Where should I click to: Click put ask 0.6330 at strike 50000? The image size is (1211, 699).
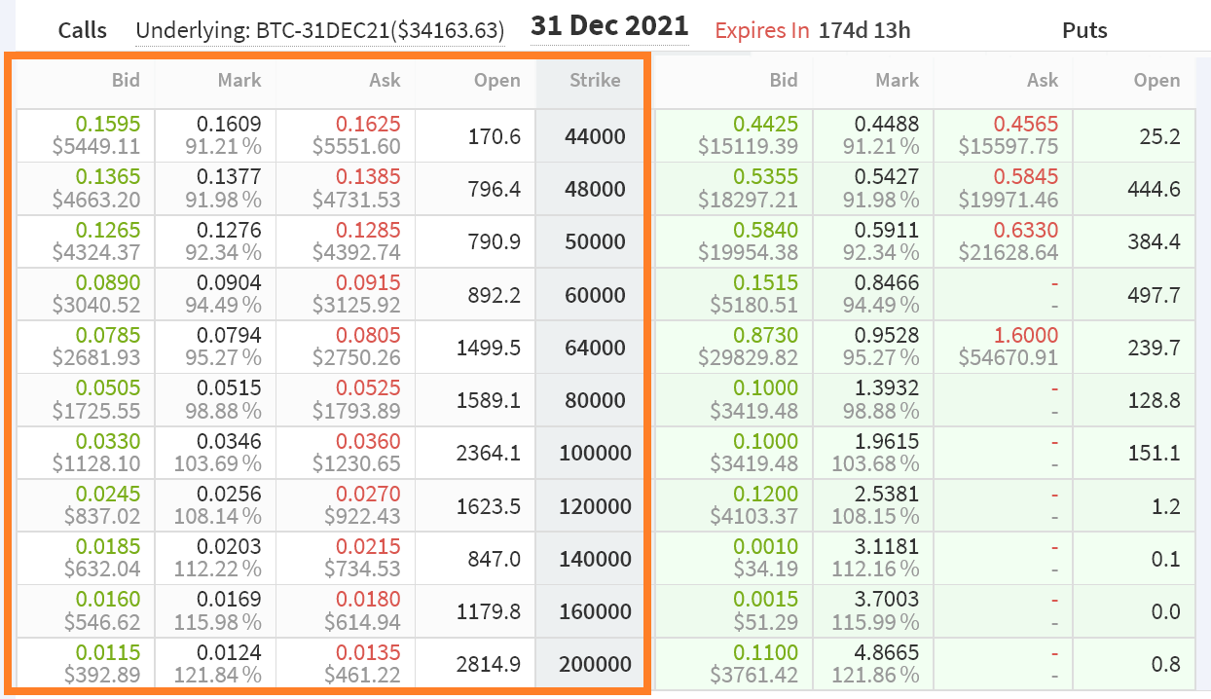pyautogui.click(x=1025, y=230)
